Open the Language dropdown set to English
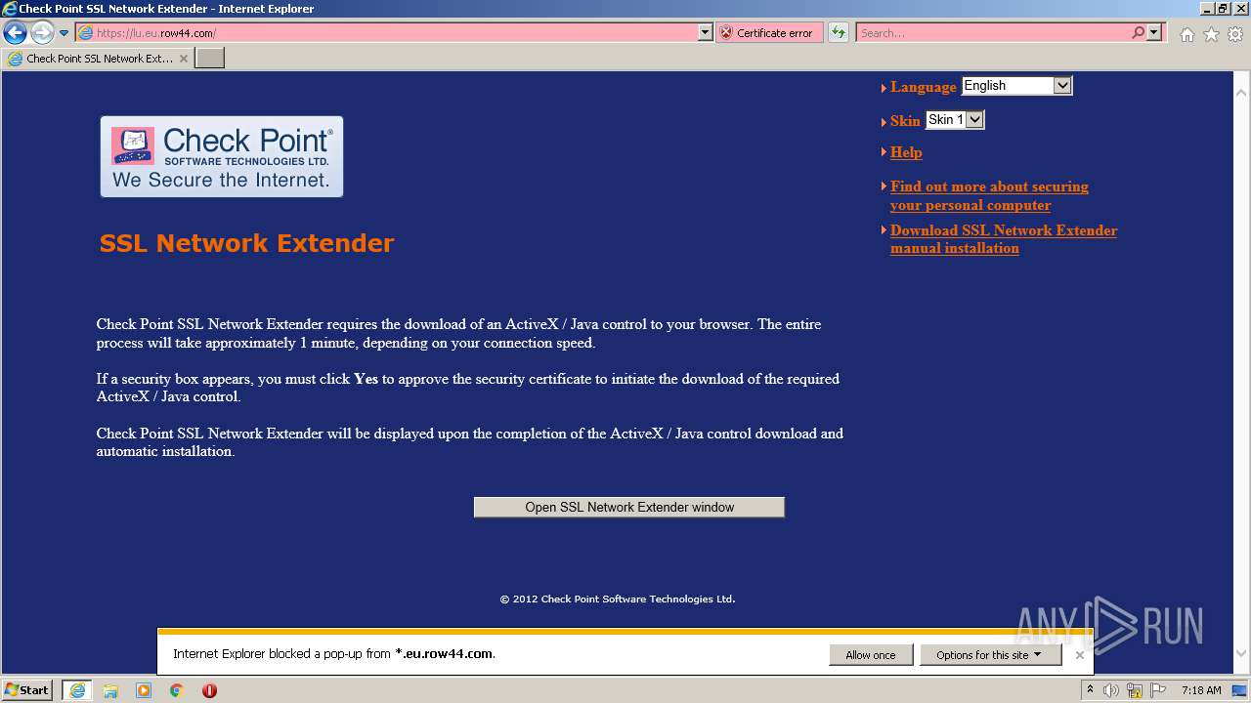This screenshot has width=1251, height=703. 1017,86
